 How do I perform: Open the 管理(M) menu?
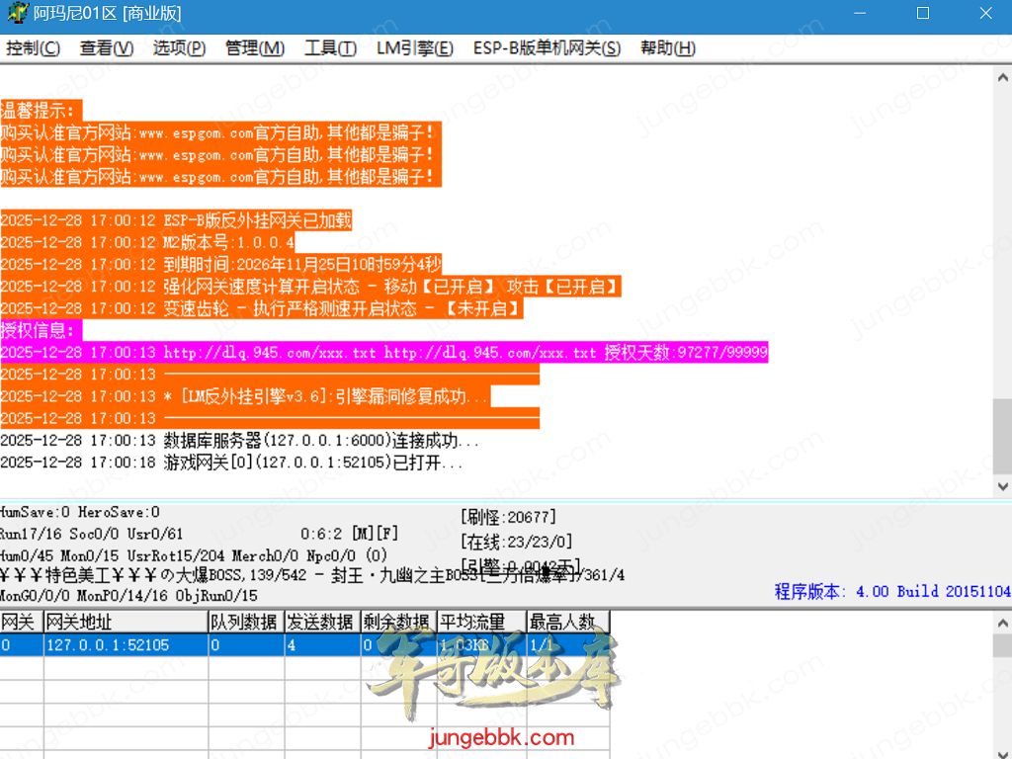coord(255,48)
